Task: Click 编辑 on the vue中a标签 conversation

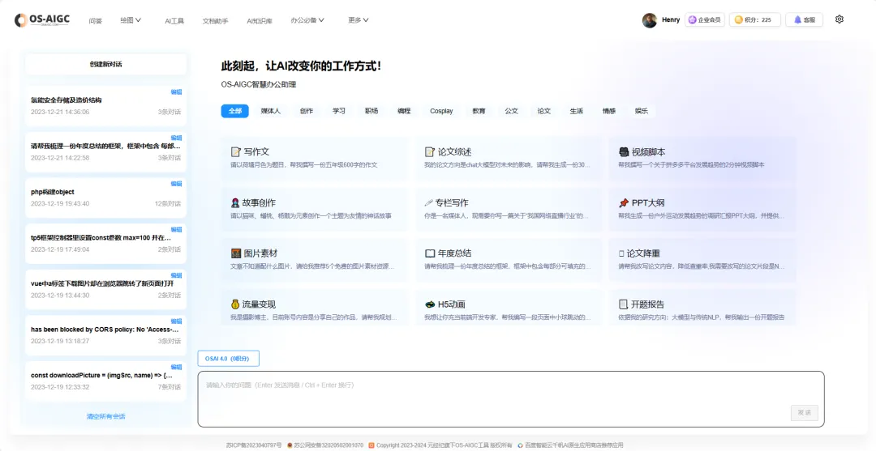Action: (x=176, y=275)
